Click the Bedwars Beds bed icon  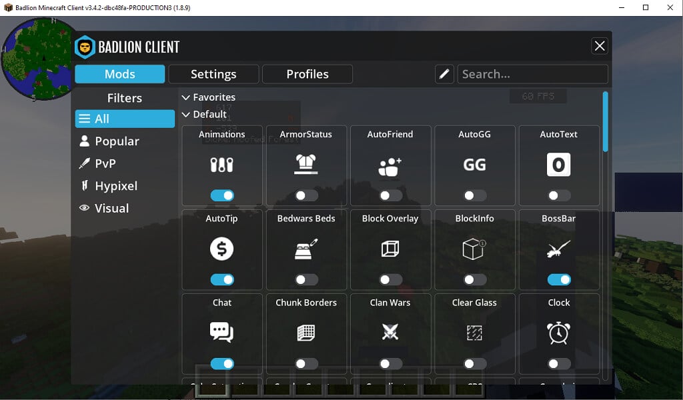coord(305,249)
